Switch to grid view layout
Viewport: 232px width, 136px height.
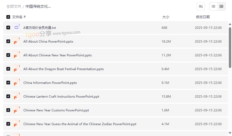click(221, 6)
